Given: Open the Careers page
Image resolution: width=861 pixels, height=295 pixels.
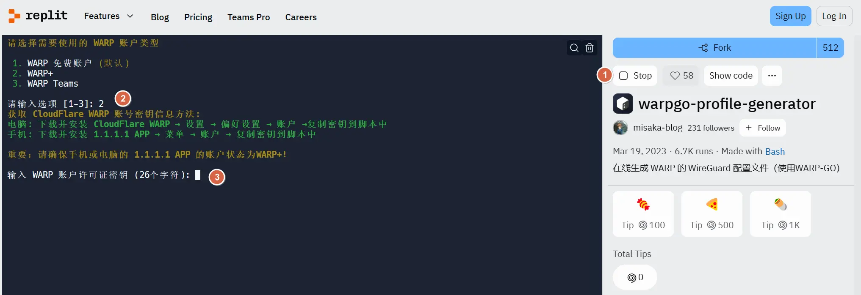Looking at the screenshot, I should pyautogui.click(x=301, y=17).
